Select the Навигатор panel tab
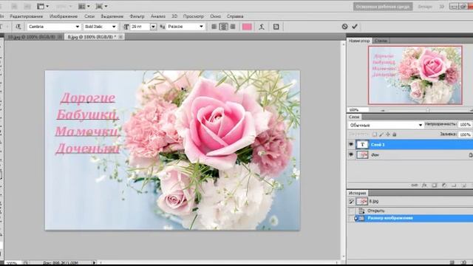Screen dimensions: 473x266 click(359, 41)
